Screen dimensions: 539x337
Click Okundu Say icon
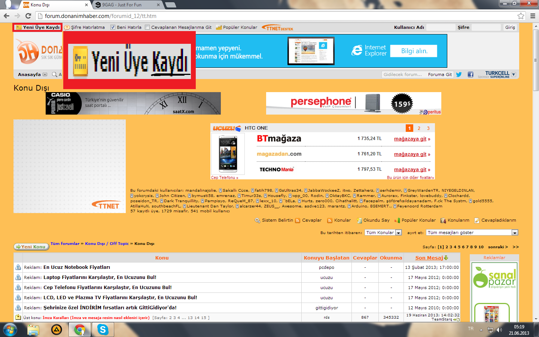(x=359, y=221)
